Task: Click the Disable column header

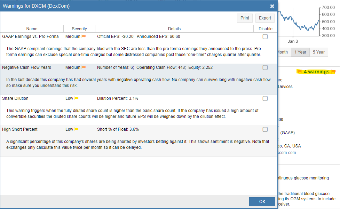Action: point(266,29)
